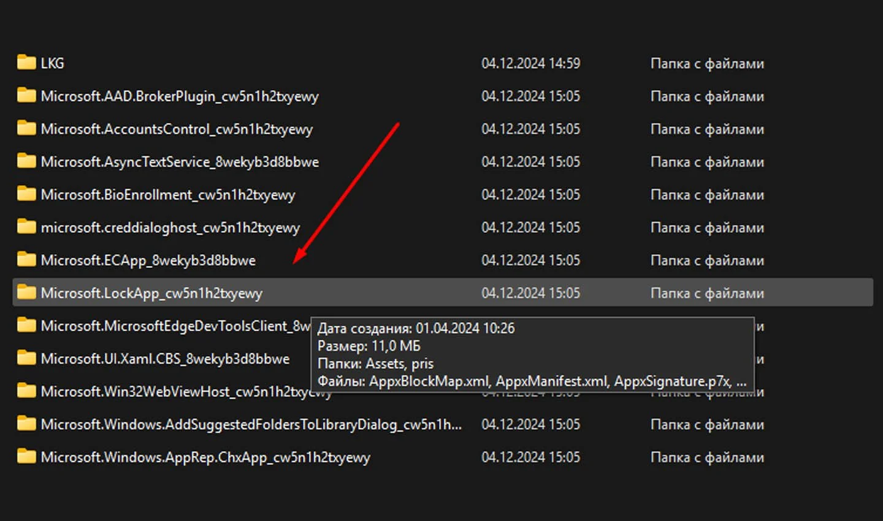Click 'Папка с файлами' in the Microsoft.Windows.AppRep.ChxApp row
The image size is (883, 521).
click(707, 457)
